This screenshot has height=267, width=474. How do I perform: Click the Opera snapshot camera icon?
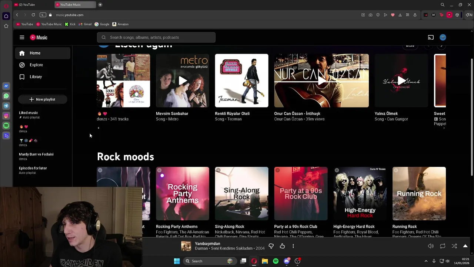[x=370, y=15]
